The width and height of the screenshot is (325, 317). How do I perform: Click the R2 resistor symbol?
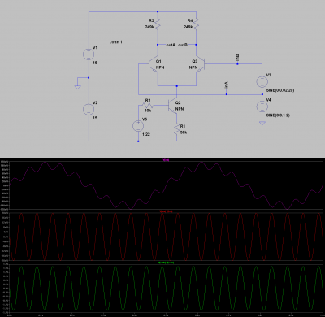(148, 105)
